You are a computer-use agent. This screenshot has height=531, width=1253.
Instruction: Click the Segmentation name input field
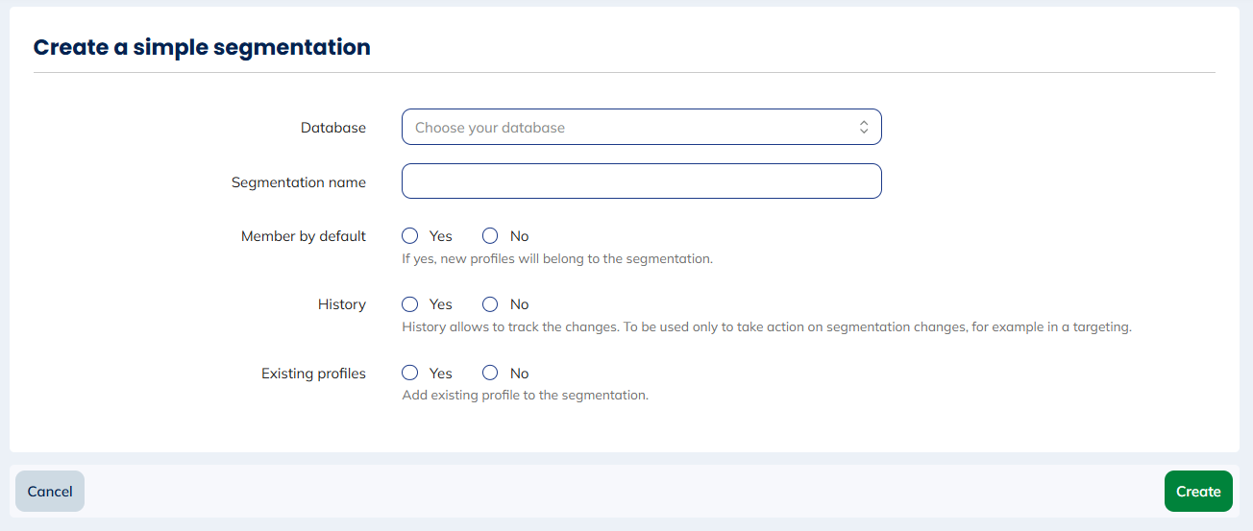click(641, 181)
